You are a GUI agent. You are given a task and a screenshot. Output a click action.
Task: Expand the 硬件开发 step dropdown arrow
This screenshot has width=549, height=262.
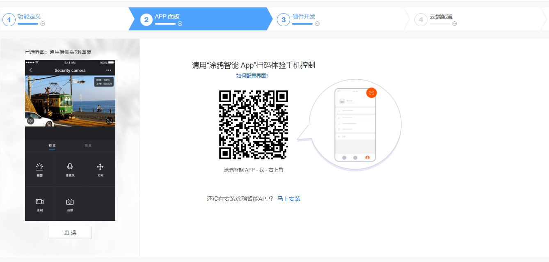click(x=317, y=24)
